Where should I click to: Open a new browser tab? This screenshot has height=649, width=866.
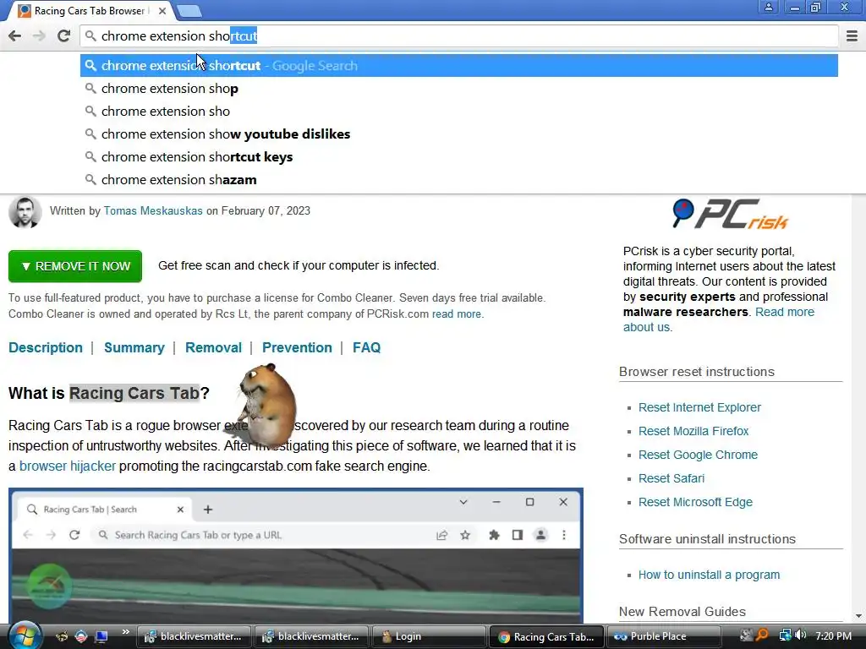[190, 10]
